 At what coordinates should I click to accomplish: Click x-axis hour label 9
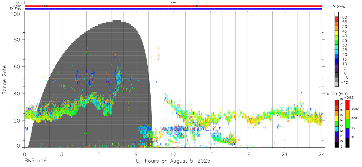[136, 154]
